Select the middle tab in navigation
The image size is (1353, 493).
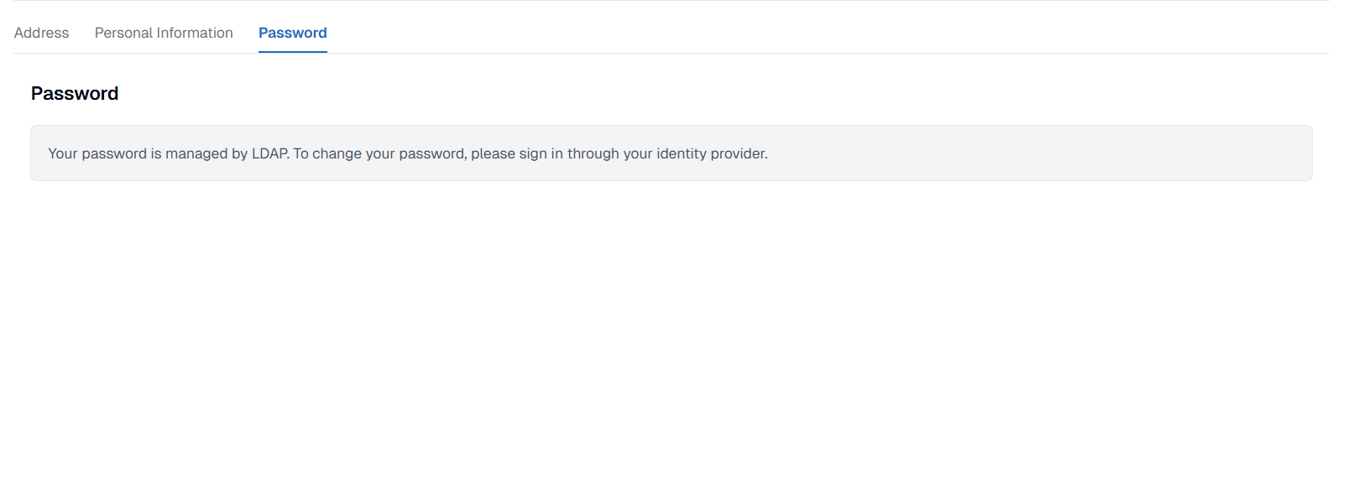coord(164,33)
